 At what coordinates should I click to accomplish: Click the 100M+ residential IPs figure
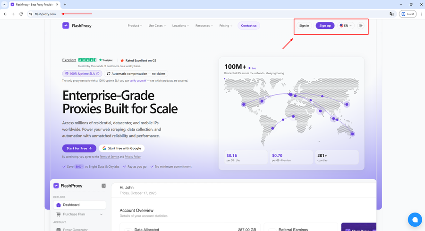point(235,67)
